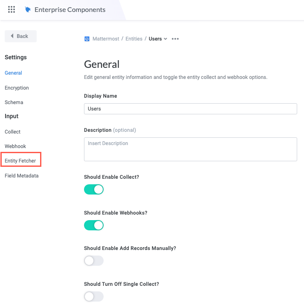Click the Mattermost breadcrumb link
Viewport: 304px width, 308px height.
(x=106, y=39)
